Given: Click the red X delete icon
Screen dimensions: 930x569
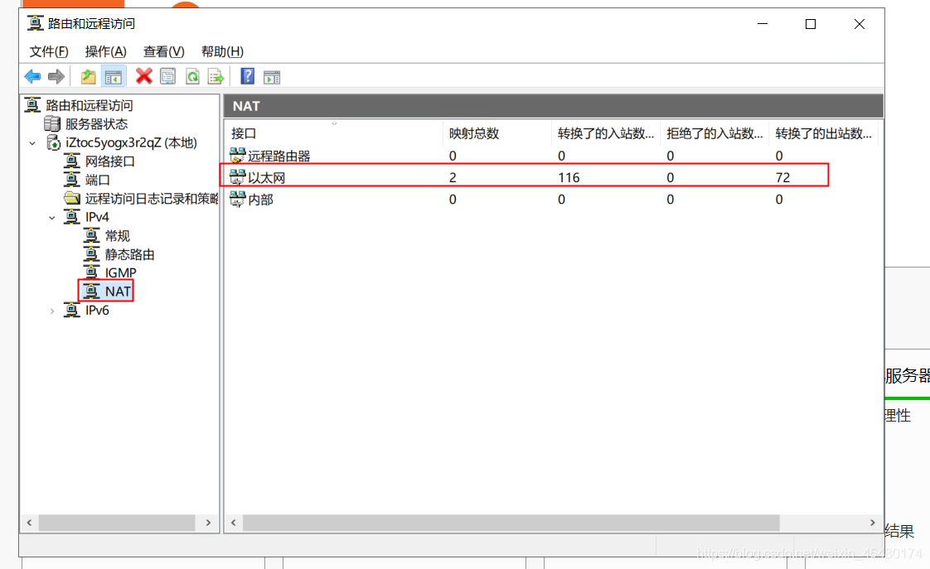Looking at the screenshot, I should point(143,76).
